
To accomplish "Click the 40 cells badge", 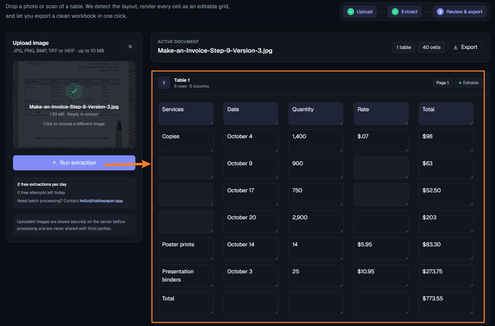I will (x=431, y=47).
